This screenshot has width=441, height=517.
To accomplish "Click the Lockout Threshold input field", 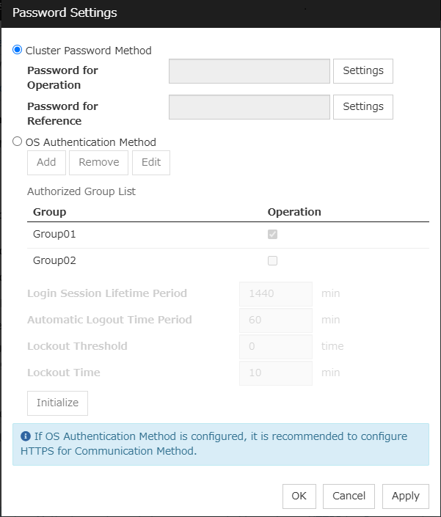I will pos(276,346).
